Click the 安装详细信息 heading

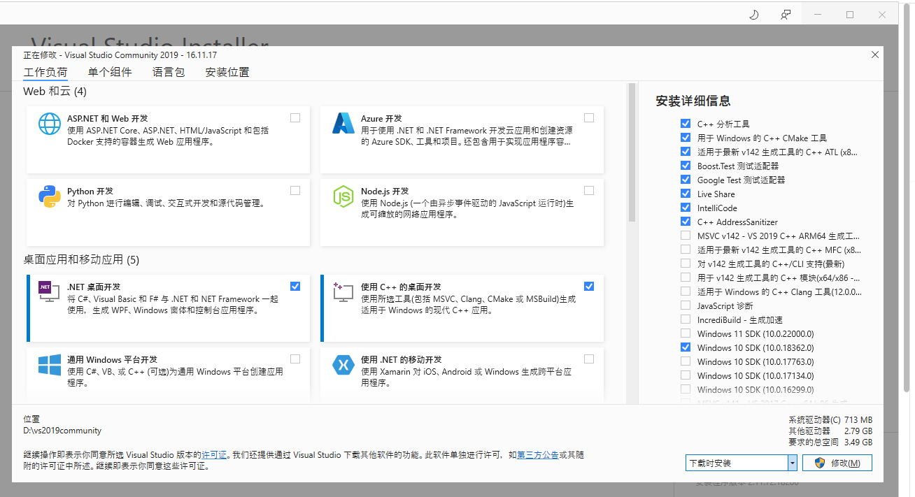pyautogui.click(x=693, y=101)
